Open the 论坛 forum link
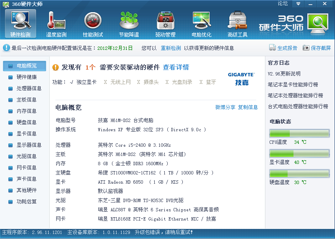Screen dimensions: 335x239 pos(283,3)
